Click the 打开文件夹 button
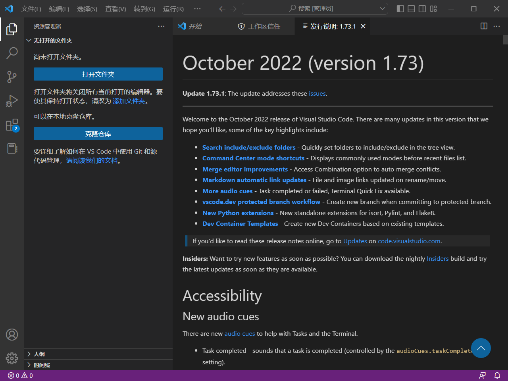This screenshot has width=508, height=381. coord(98,74)
